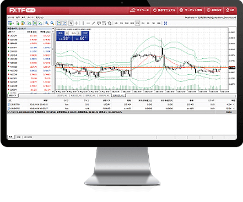The height and width of the screenshot is (202, 243).
Task: Open the オプション menu
Action: pyautogui.click(x=40, y=18)
